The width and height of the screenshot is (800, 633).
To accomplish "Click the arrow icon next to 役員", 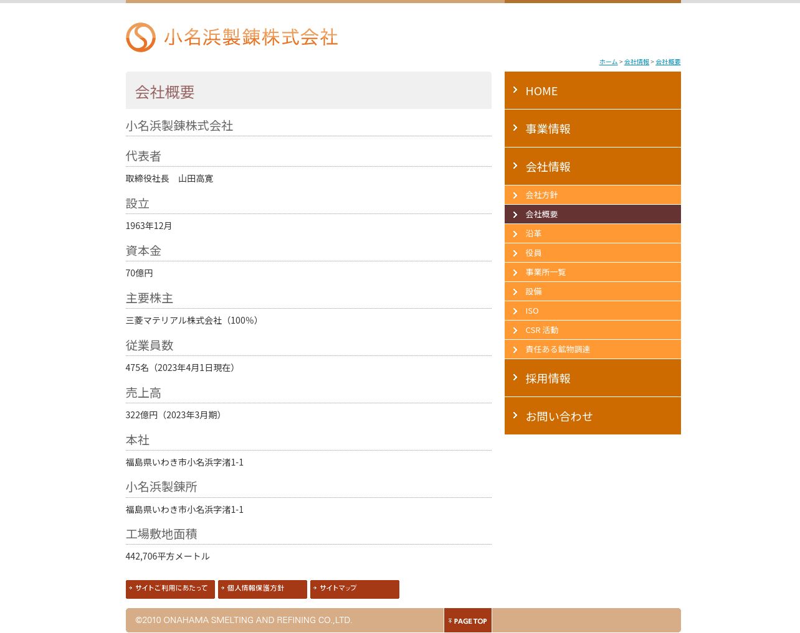I will [515, 253].
